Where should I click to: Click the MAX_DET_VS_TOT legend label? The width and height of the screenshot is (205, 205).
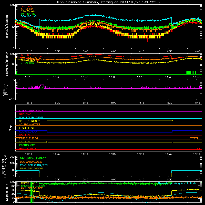[32, 188]
